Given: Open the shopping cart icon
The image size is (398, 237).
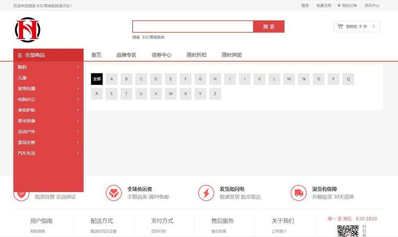Looking at the screenshot, I should point(340,26).
